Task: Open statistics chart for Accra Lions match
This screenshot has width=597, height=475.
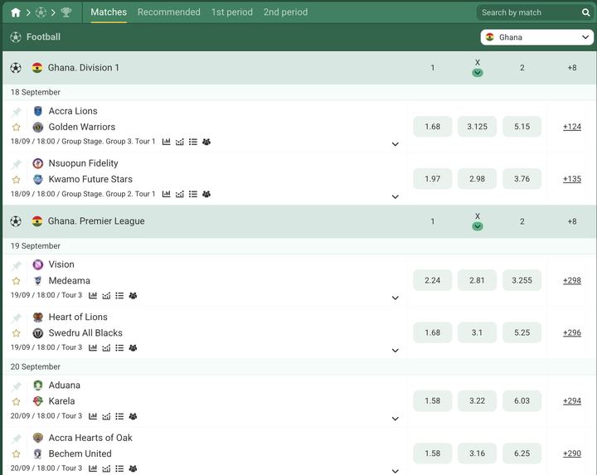Action: pyautogui.click(x=167, y=142)
